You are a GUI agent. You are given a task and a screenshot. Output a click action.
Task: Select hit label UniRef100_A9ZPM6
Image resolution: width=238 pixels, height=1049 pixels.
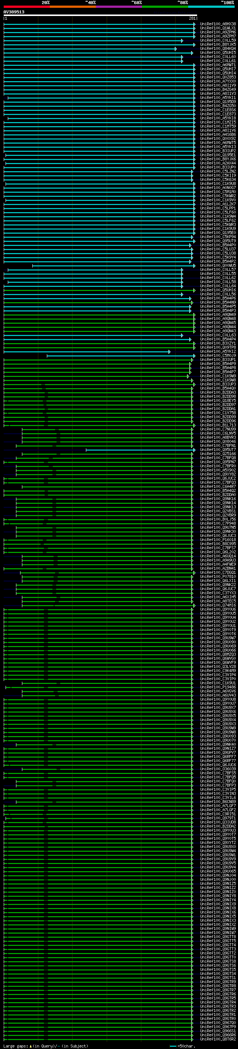click(218, 32)
